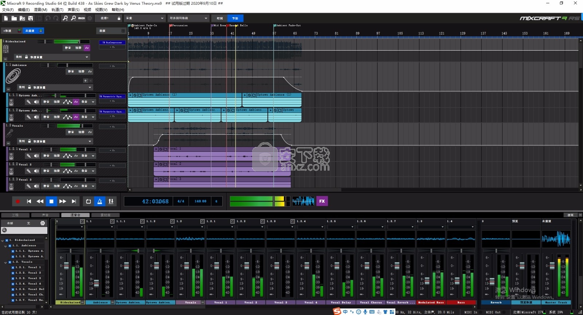This screenshot has height=315, width=583.
Task: Redo the action with the toolbar arrow
Action: pos(56,18)
